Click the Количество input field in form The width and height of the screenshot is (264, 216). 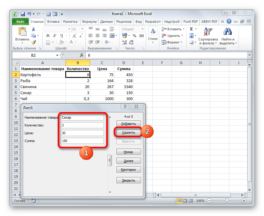coord(82,125)
